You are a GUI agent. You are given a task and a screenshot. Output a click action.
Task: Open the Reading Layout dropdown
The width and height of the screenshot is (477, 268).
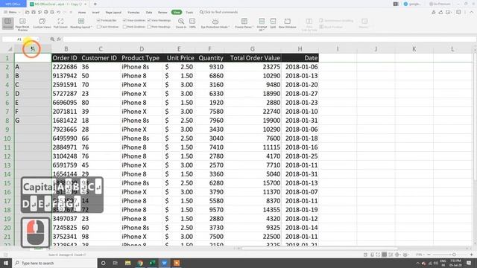tap(81, 23)
